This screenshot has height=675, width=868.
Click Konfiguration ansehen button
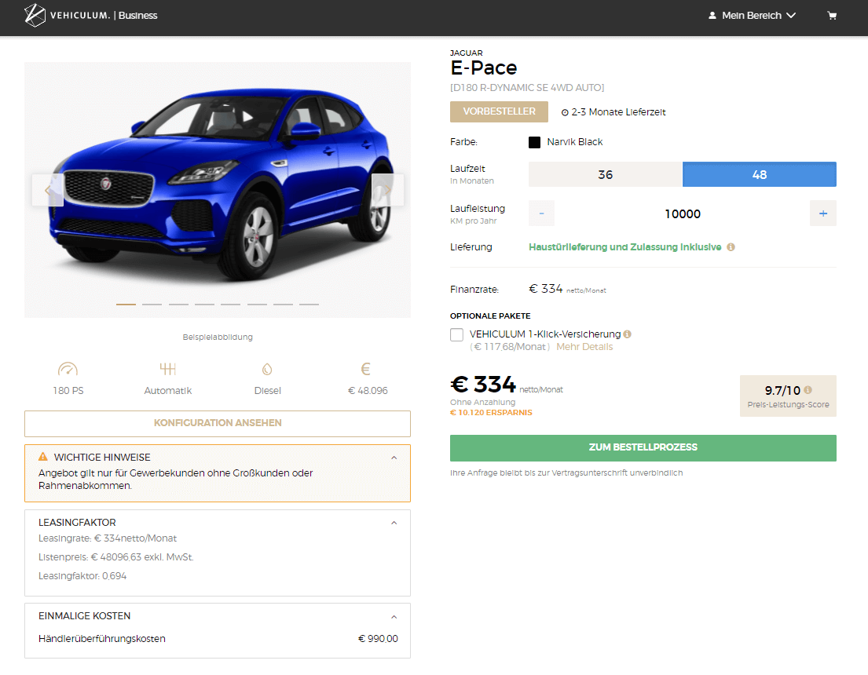pos(218,423)
